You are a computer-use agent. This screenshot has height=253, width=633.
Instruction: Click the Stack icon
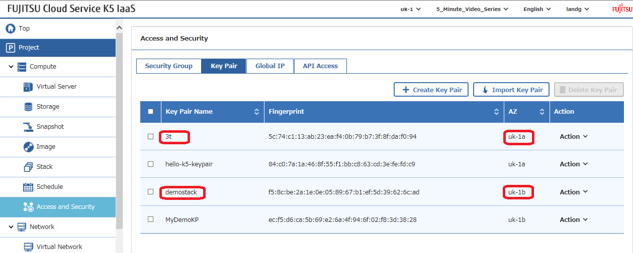pyautogui.click(x=28, y=167)
